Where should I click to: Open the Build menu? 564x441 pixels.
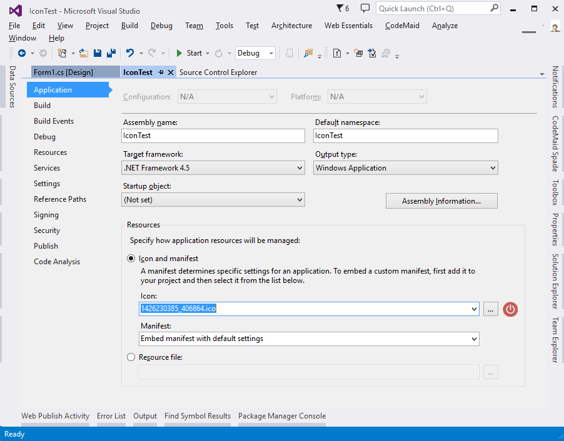[129, 26]
